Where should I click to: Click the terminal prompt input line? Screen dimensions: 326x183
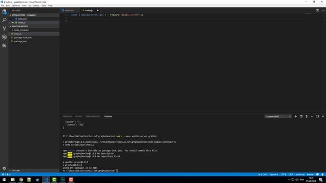coord(117,171)
